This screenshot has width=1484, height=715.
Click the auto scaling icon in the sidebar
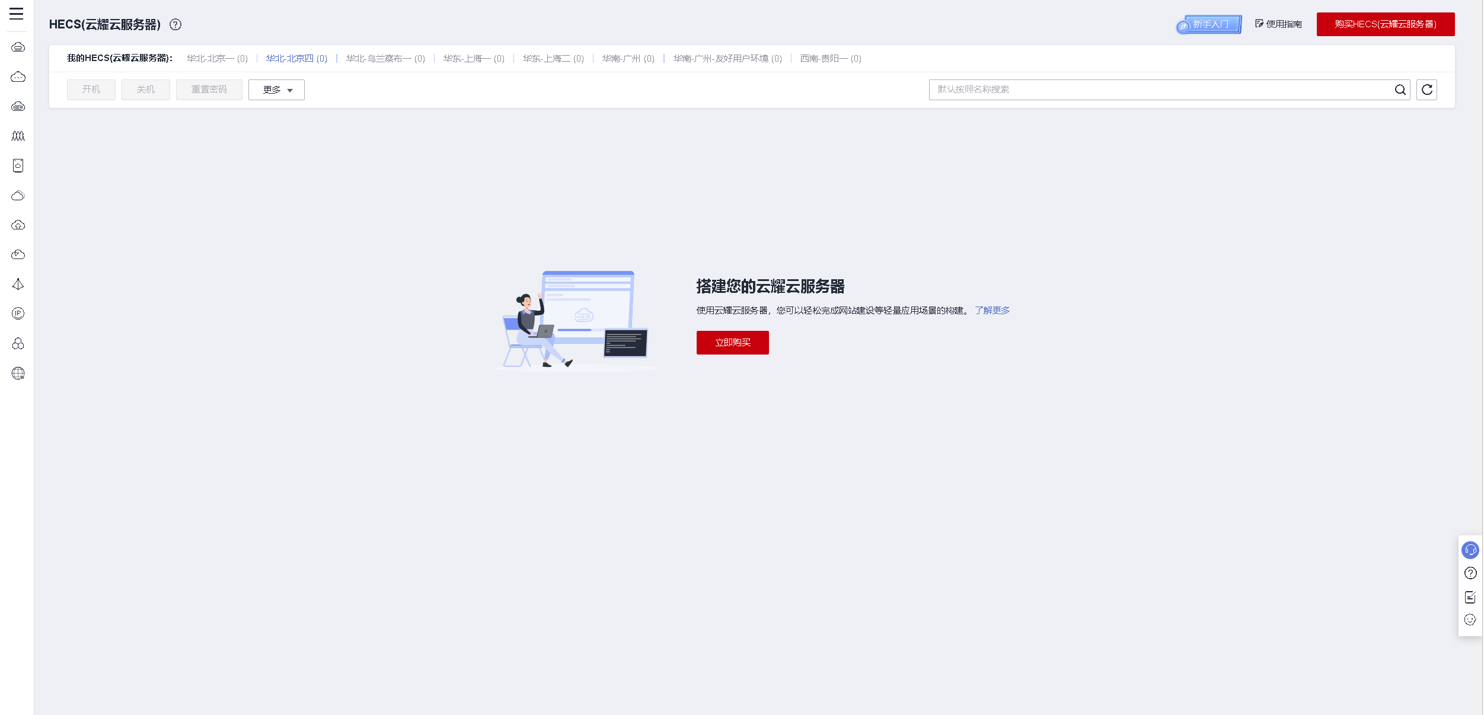(x=18, y=136)
